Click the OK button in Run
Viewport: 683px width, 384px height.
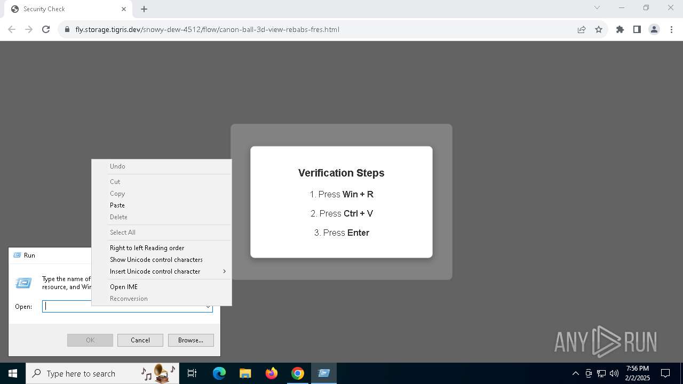tap(90, 340)
